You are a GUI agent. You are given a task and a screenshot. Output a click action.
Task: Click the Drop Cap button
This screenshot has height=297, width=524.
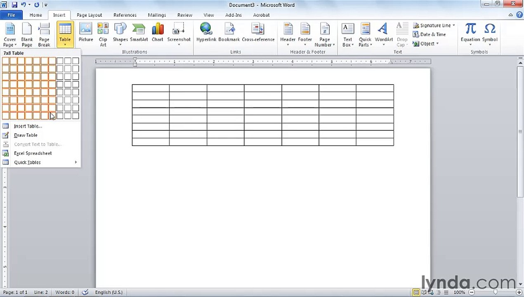pyautogui.click(x=402, y=35)
